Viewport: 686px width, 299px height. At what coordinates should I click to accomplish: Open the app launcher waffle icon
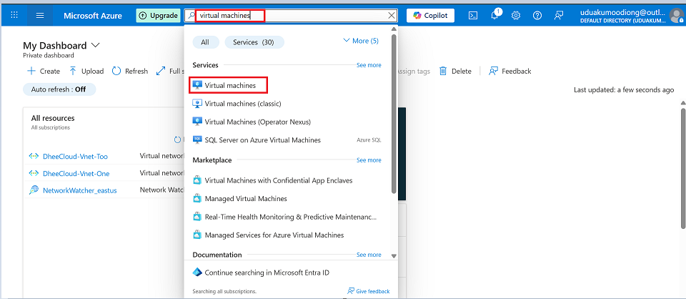14,15
